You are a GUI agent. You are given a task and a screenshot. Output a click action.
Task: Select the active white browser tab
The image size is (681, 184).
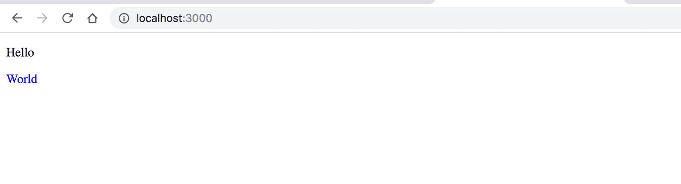coord(530,2)
